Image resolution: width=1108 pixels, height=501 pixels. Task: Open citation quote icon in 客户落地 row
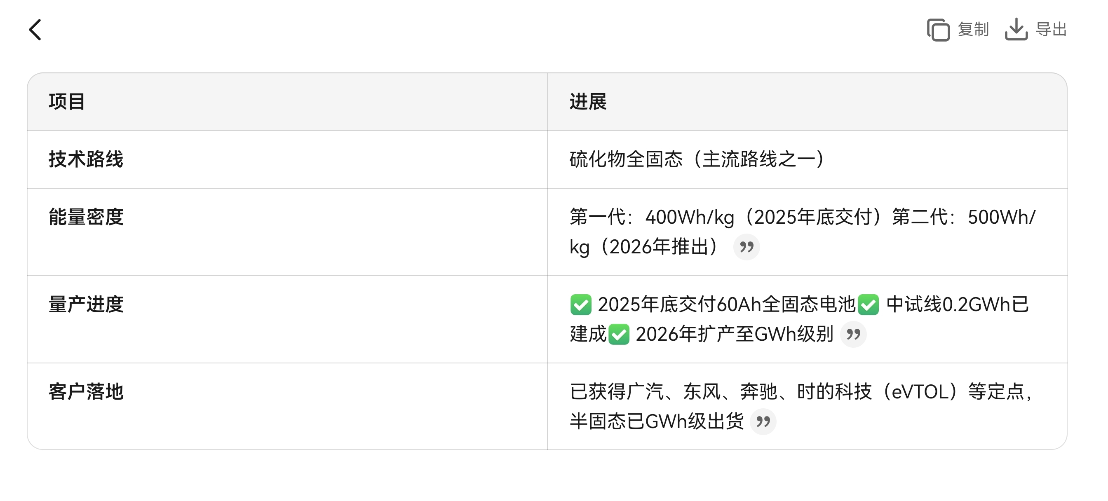[x=763, y=421]
